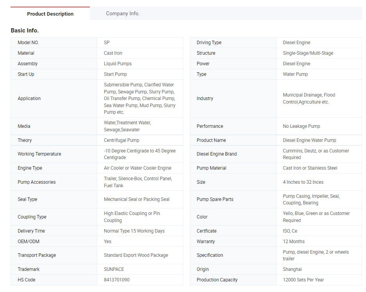Click the No Leakage Pump performance value
366x292 pixels.
(301, 126)
